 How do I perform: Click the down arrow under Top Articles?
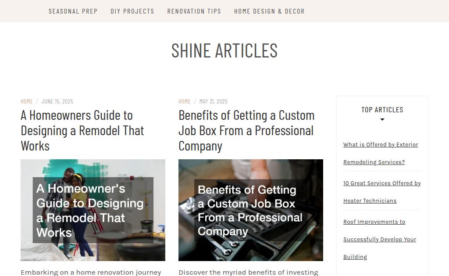[382, 119]
